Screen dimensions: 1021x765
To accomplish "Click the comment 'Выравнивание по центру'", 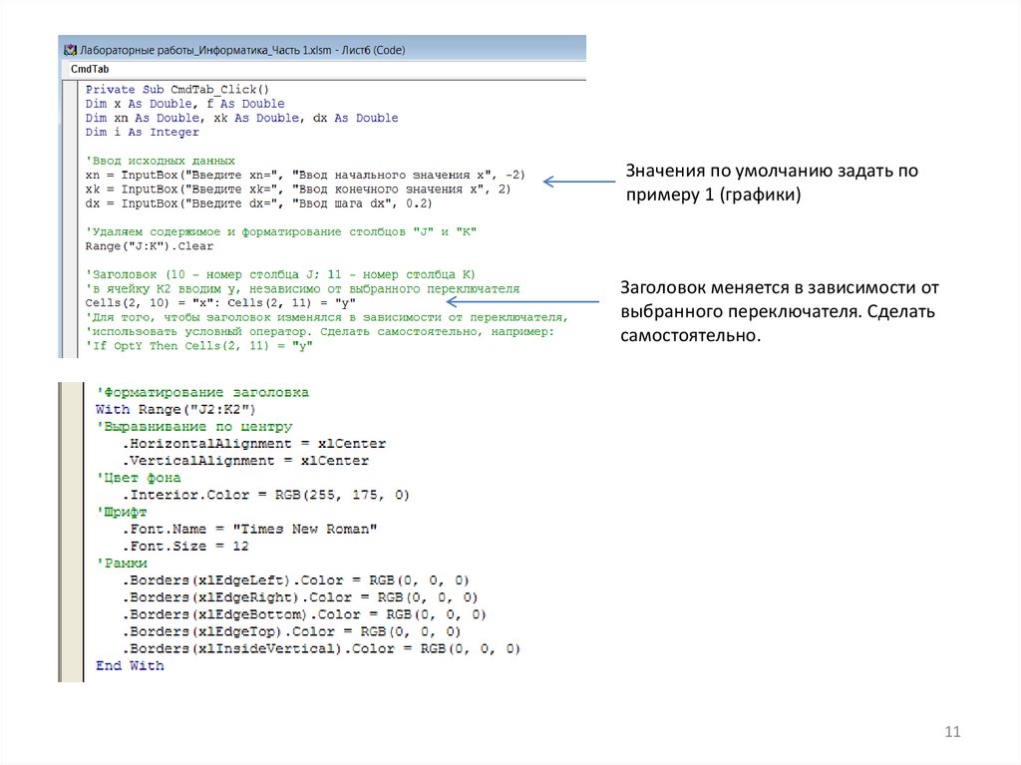I will click(x=194, y=427).
